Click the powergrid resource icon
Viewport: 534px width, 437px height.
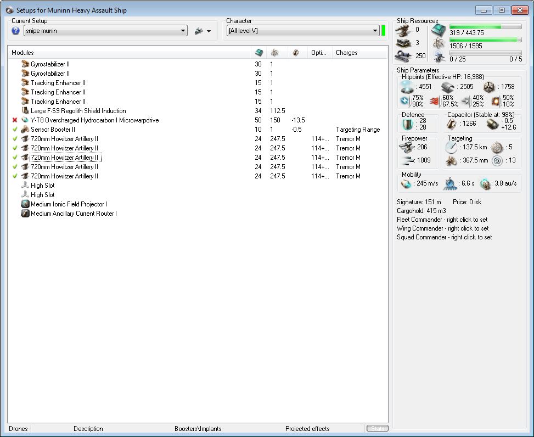point(439,43)
